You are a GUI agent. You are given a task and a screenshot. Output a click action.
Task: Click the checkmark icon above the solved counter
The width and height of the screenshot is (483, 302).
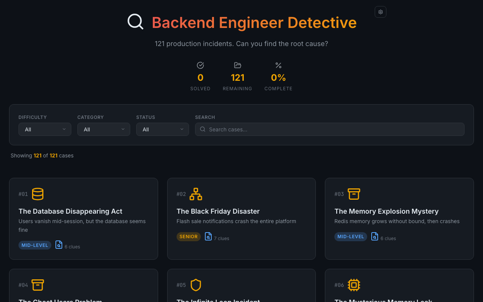pyautogui.click(x=200, y=65)
